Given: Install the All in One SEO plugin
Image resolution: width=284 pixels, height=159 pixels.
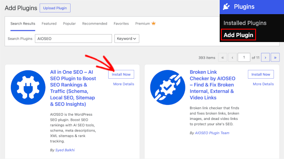Looking at the screenshot, I should tap(121, 75).
